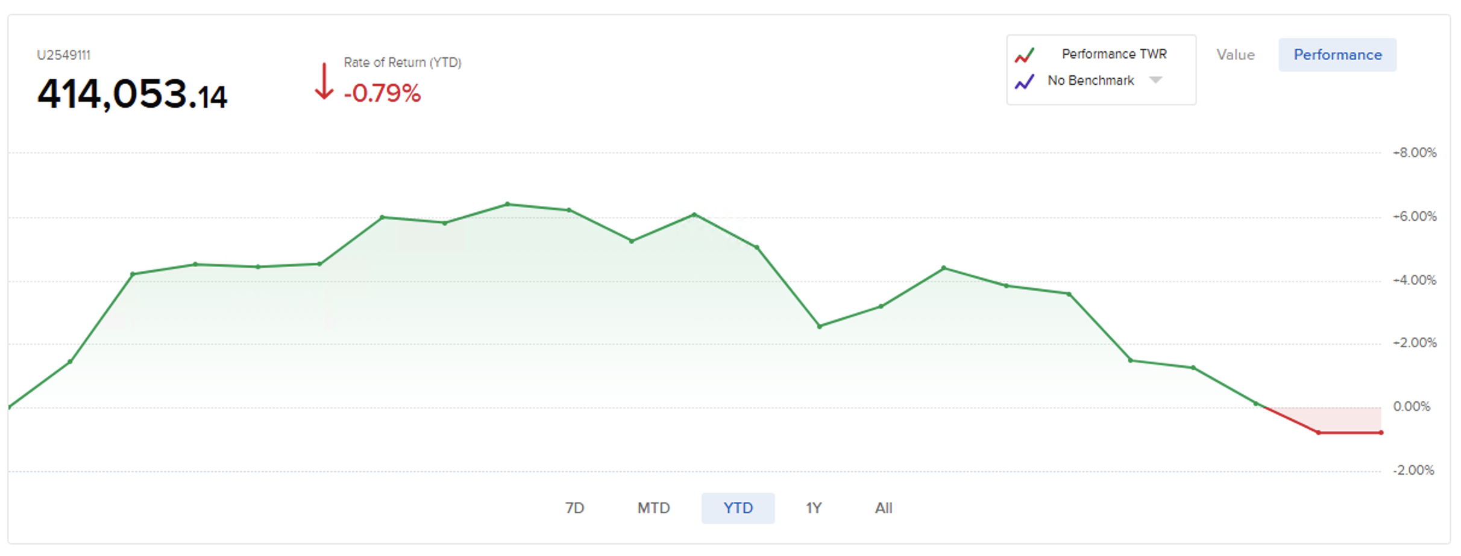This screenshot has height=556, width=1461.
Task: Select the Performance view toggle
Action: pos(1337,55)
